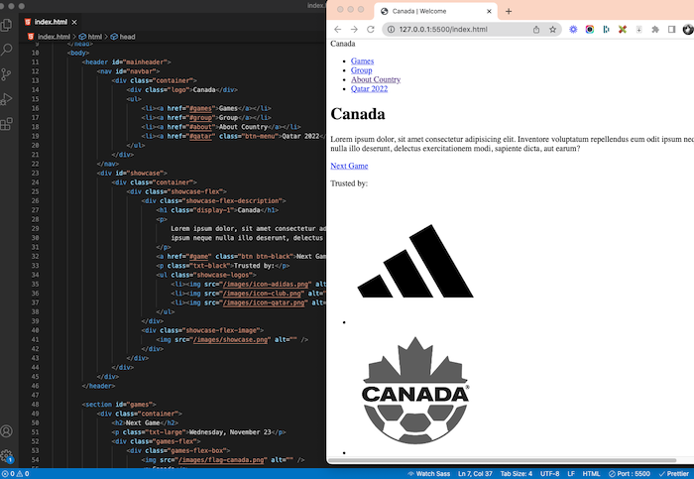Screen dimensions: 694x479
Task: Click the blue gear browser extension
Action: (573, 29)
